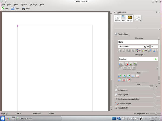The image size is (162, 121).
Task: Open the KDE application launcher
Action: (x=3, y=119)
